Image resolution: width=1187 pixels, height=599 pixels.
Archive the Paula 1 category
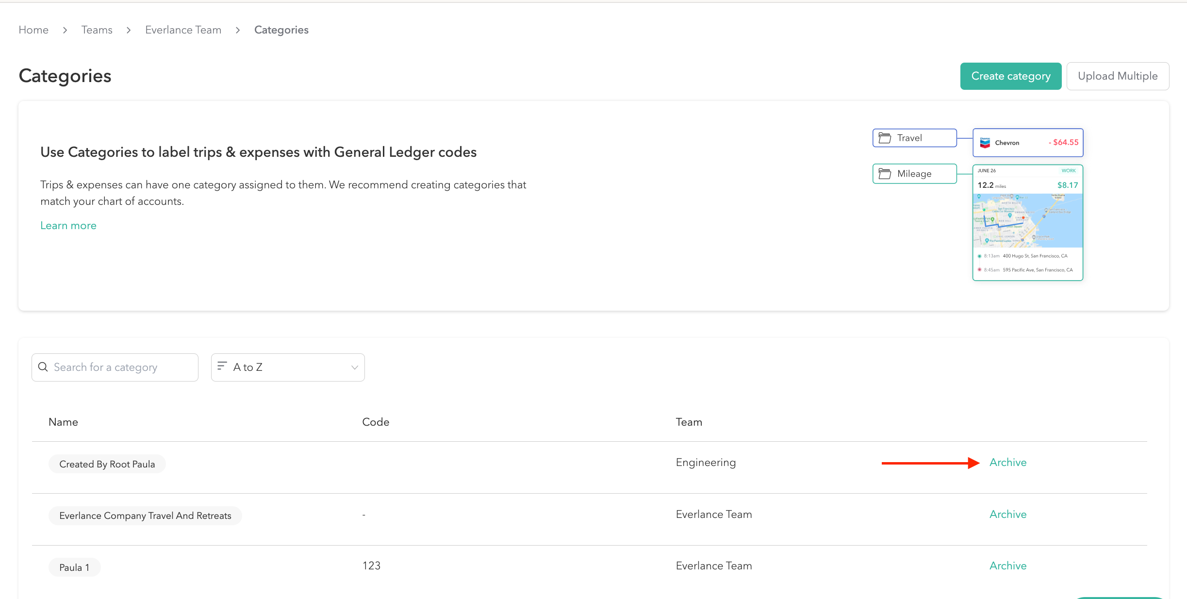1007,566
